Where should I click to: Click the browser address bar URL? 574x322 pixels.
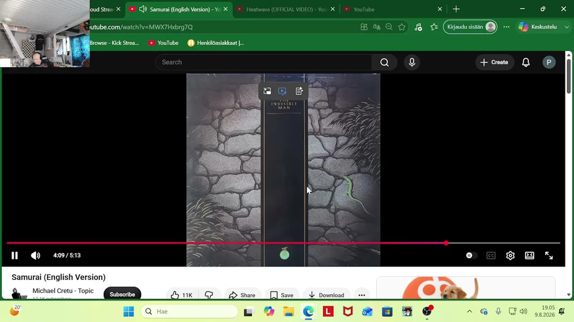tap(141, 27)
